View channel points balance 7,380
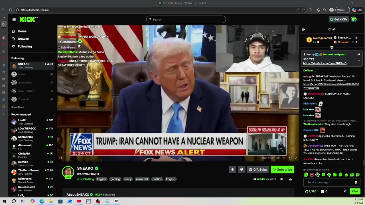 pos(311,191)
